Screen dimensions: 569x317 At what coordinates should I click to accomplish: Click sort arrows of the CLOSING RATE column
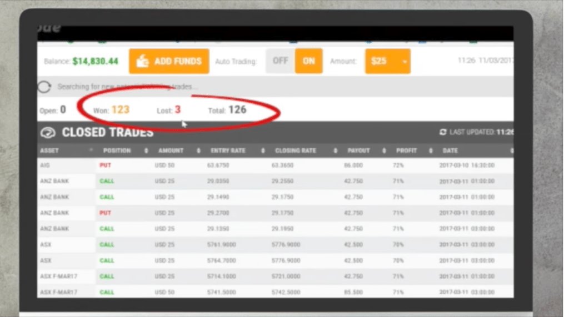335,150
